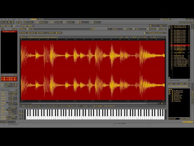194x146 pixels.
Task: Cut the selection with scissors icon
Action: [28, 106]
